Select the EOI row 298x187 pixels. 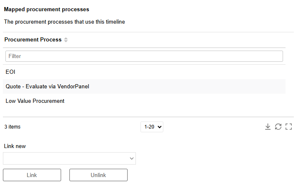point(144,72)
